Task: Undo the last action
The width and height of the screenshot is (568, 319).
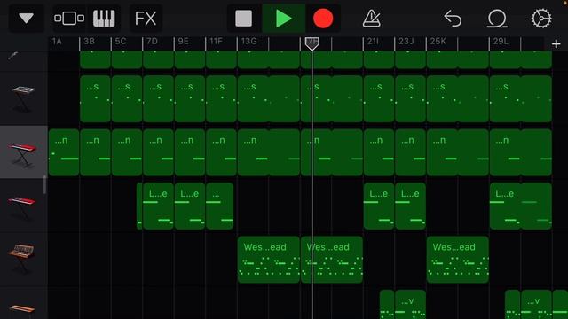Action: pos(453,18)
